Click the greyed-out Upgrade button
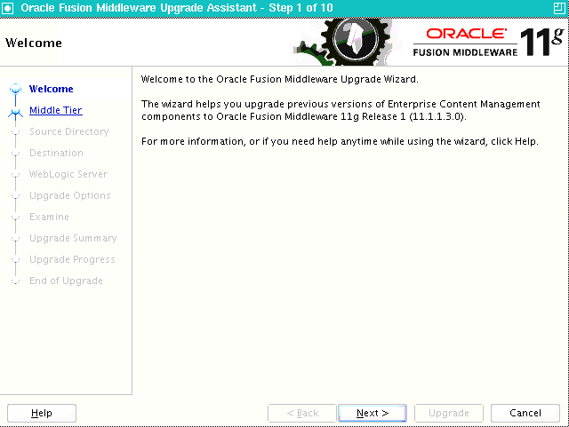The image size is (569, 427). pyautogui.click(x=448, y=413)
